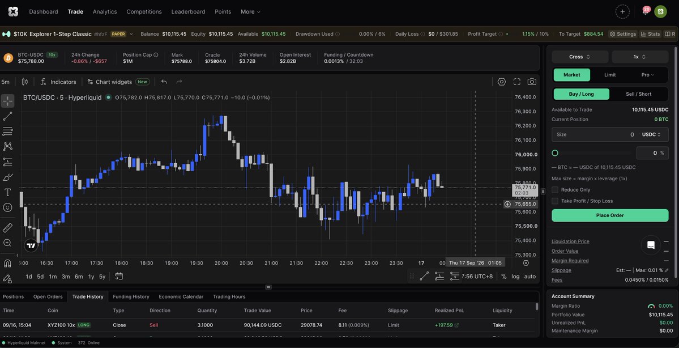Switch to the Open Orders tab

coord(48,297)
